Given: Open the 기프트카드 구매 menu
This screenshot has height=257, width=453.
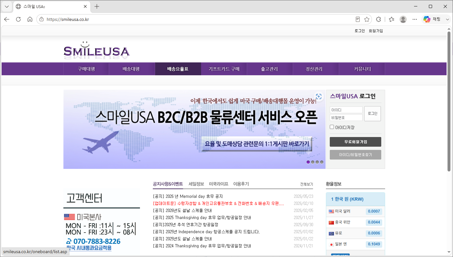Looking at the screenshot, I should [x=224, y=69].
